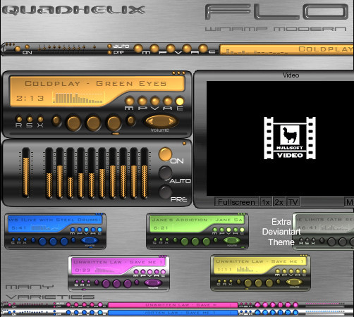Toggle the equalizer AUTO button
354x317 pixels.
pyautogui.click(x=165, y=173)
